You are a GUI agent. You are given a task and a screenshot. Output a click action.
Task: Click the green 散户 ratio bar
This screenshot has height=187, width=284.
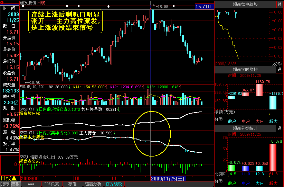[231, 168]
